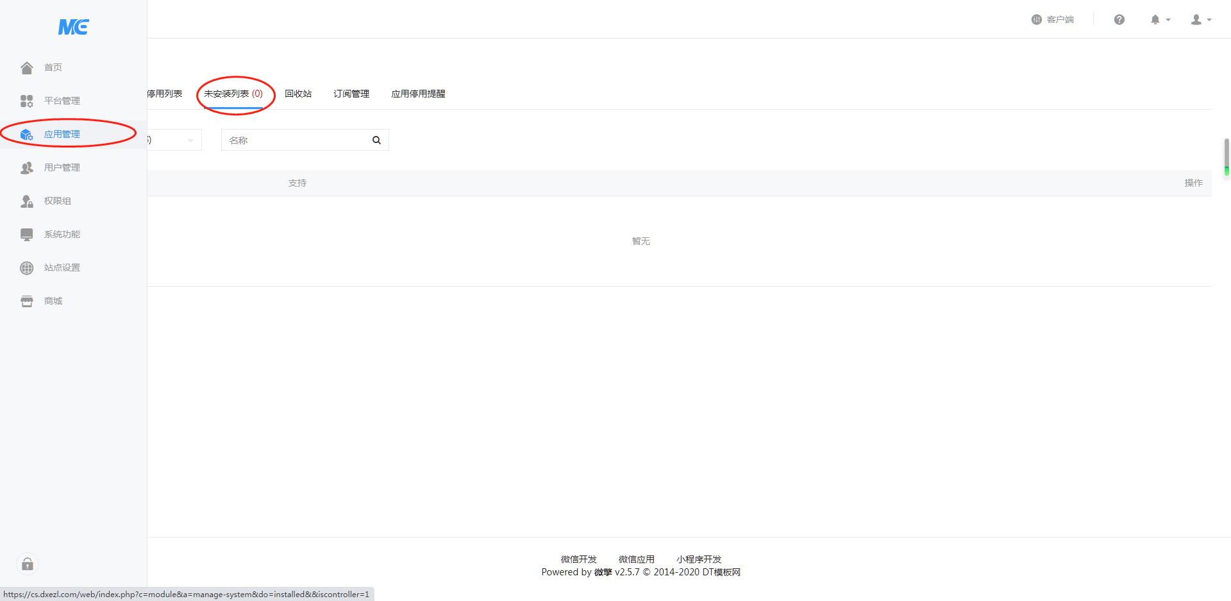Click the 客户端 globe icon in header
The height and width of the screenshot is (601, 1231).
point(1036,19)
